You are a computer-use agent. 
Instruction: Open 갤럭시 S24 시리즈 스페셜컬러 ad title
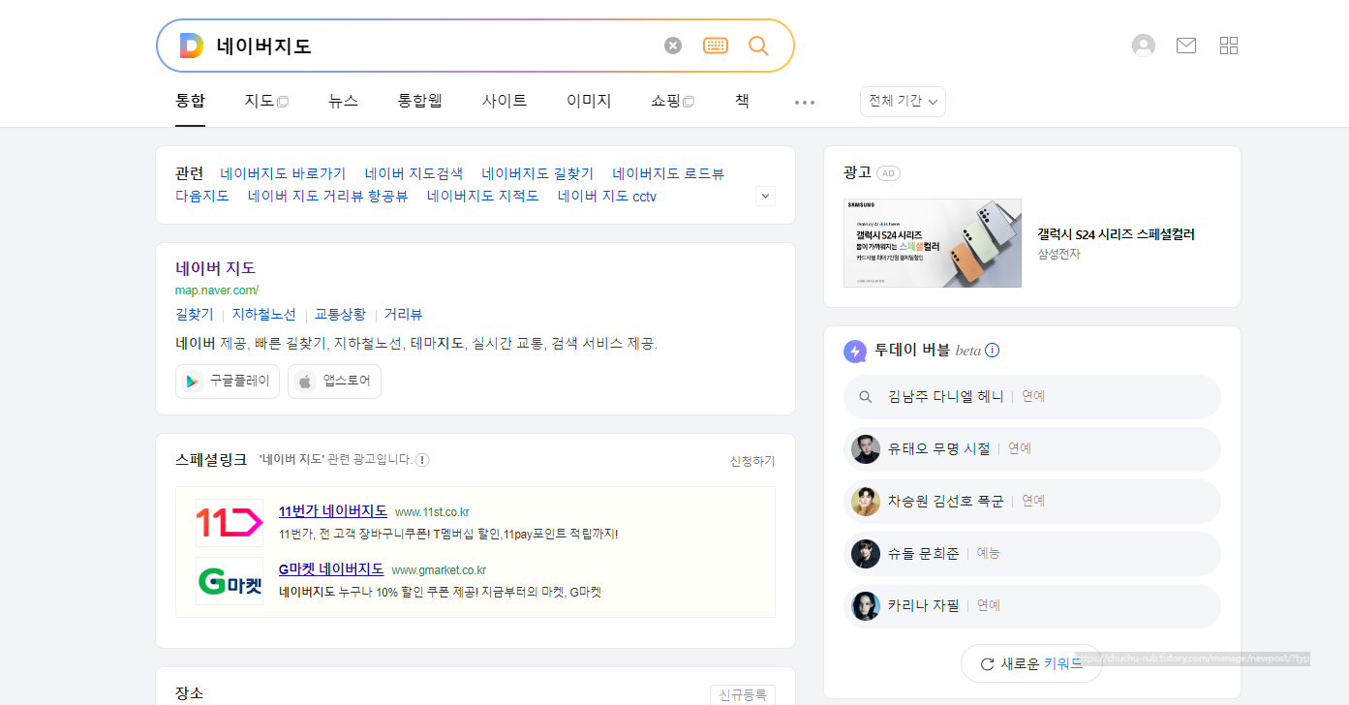point(1117,234)
